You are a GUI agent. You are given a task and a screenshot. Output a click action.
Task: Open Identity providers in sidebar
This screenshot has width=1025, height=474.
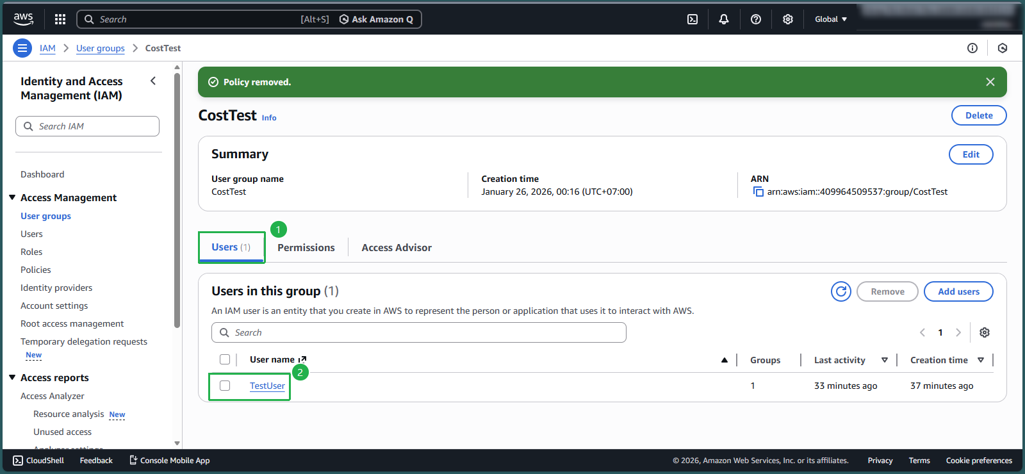click(x=56, y=288)
